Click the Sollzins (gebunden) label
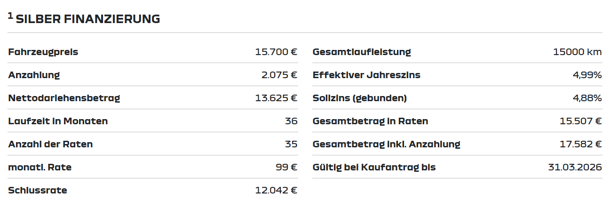The width and height of the screenshot is (610, 201). pyautogui.click(x=360, y=98)
